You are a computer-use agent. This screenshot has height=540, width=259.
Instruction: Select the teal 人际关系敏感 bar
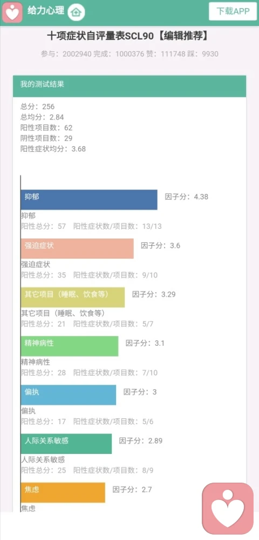point(66,444)
